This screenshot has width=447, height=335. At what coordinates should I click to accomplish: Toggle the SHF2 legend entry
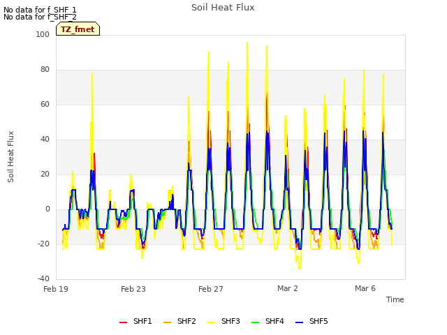[179, 321]
